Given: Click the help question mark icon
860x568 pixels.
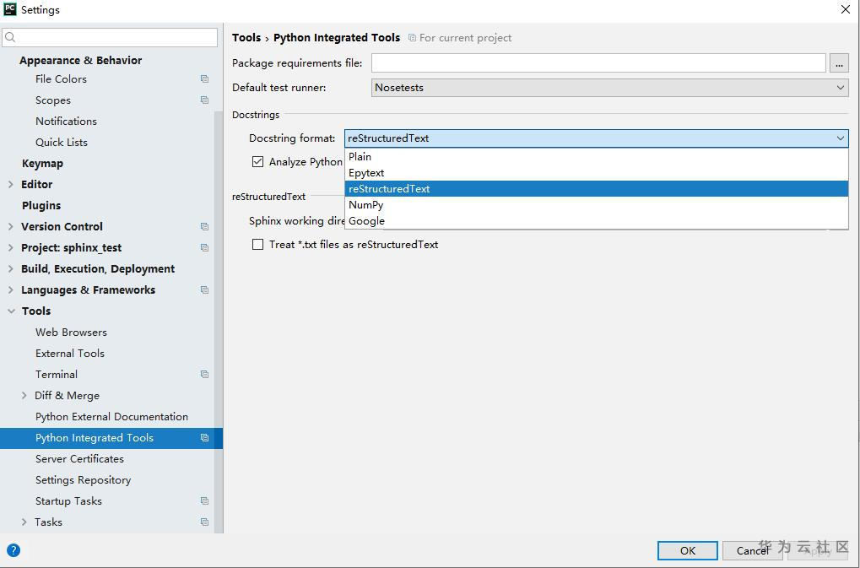Looking at the screenshot, I should [14, 550].
